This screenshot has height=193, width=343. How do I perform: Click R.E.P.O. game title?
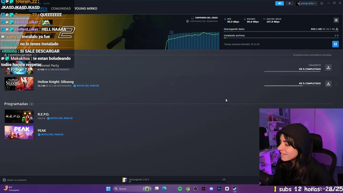pos(43,114)
